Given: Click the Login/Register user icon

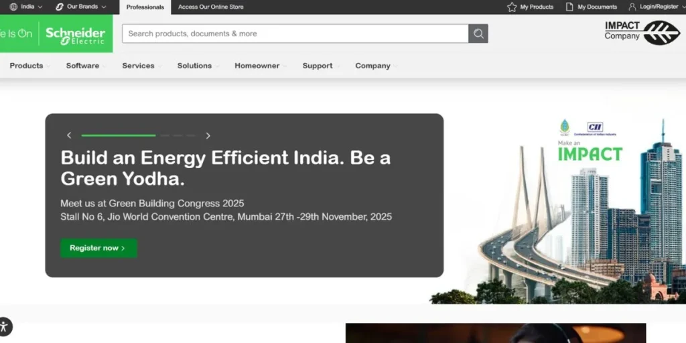Looking at the screenshot, I should point(632,7).
